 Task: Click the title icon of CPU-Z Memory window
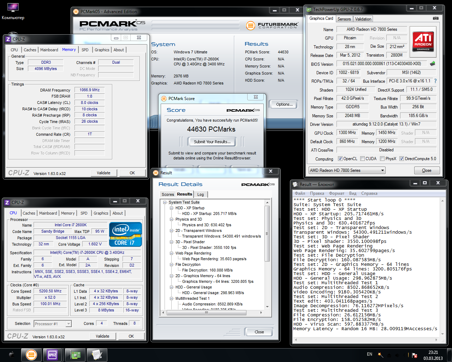click(x=8, y=39)
